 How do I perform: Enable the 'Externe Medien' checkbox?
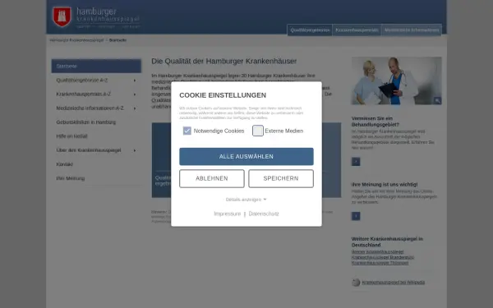pyautogui.click(x=258, y=131)
